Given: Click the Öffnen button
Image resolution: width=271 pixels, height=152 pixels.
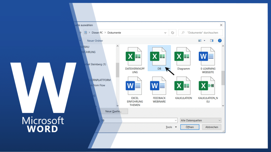Looking at the screenshot, I should (x=190, y=127).
